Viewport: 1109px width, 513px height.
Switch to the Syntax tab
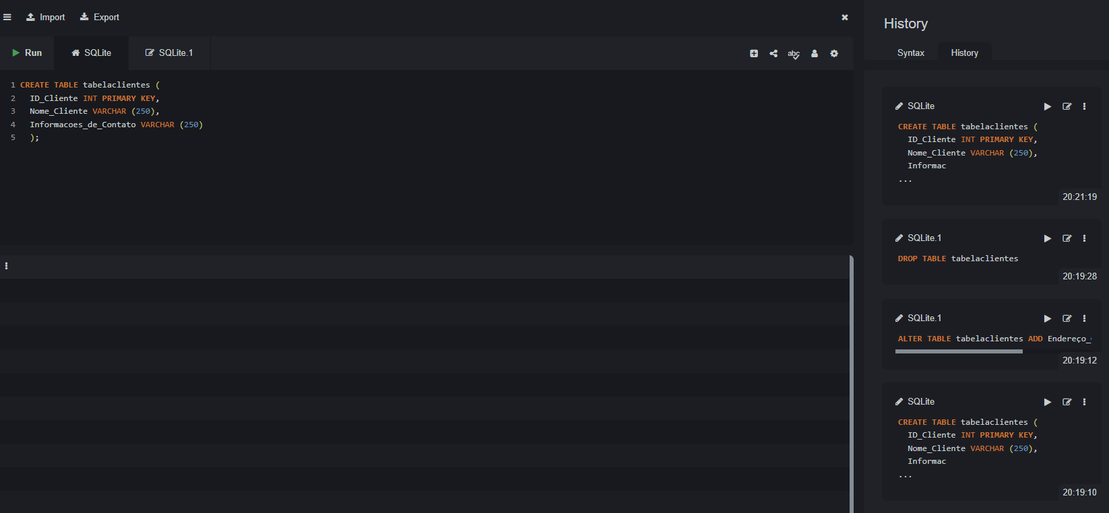(910, 53)
